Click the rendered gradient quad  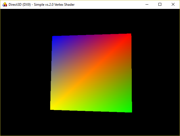[91, 73]
